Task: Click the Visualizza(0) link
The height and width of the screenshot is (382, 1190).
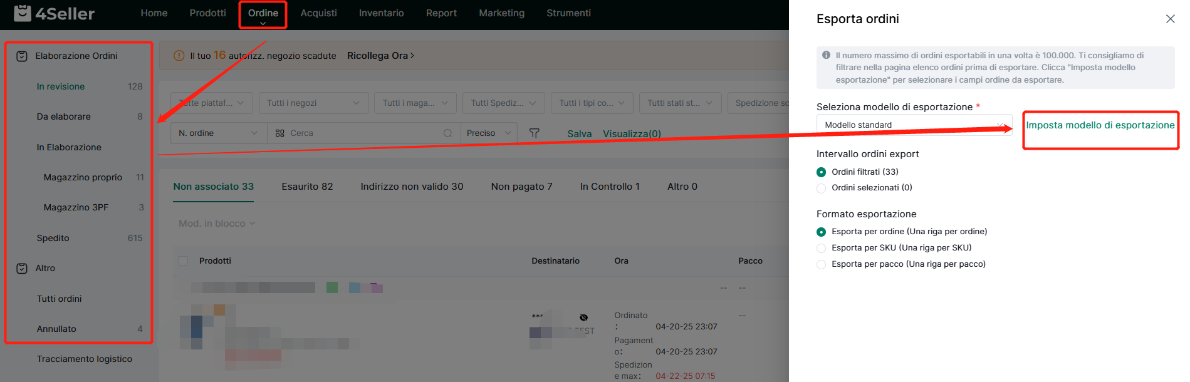Action: click(x=632, y=134)
